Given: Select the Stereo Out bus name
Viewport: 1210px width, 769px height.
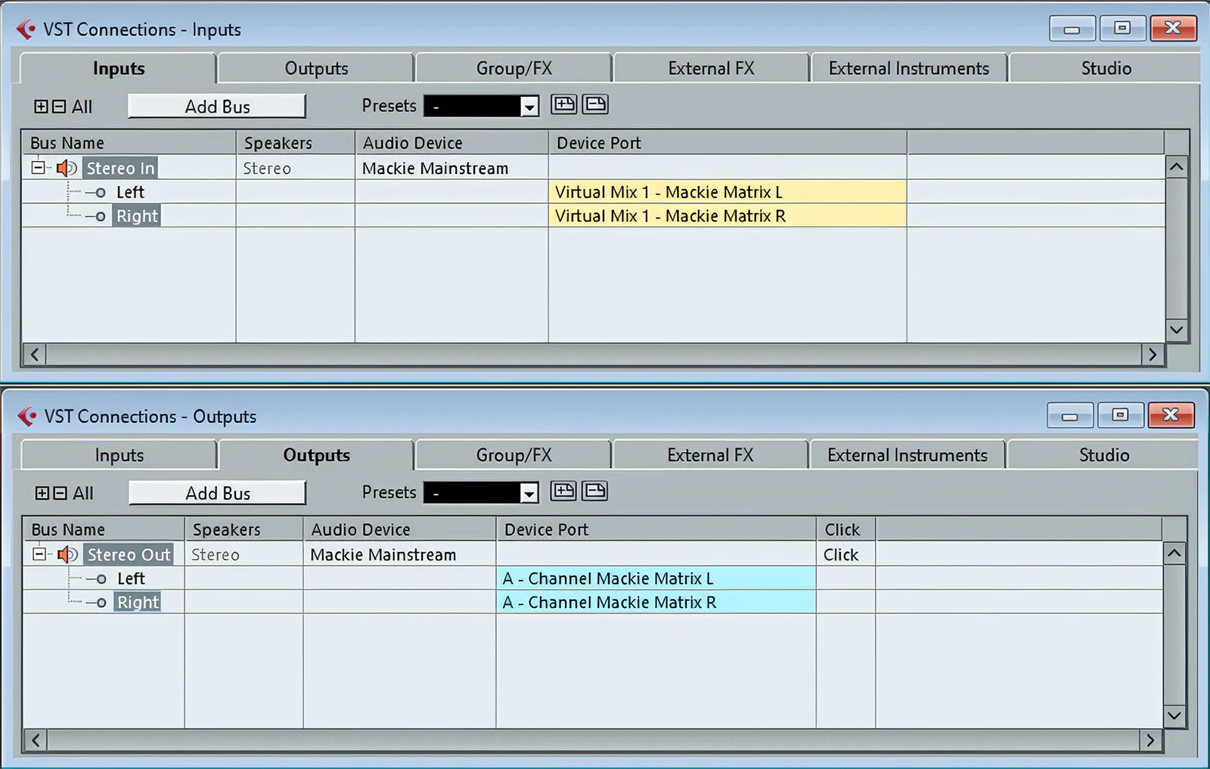Looking at the screenshot, I should [129, 554].
